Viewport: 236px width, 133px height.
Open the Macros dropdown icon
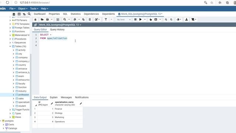pyautogui.click(x=194, y=20)
